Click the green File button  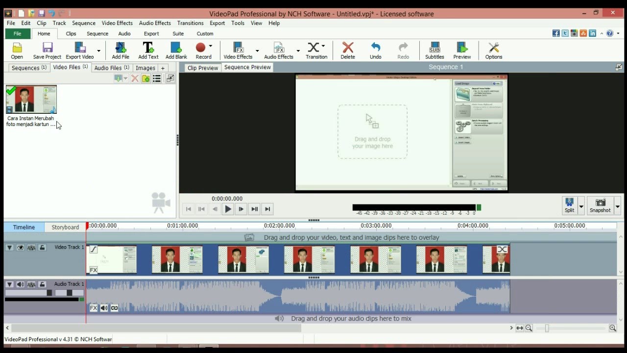tap(17, 34)
